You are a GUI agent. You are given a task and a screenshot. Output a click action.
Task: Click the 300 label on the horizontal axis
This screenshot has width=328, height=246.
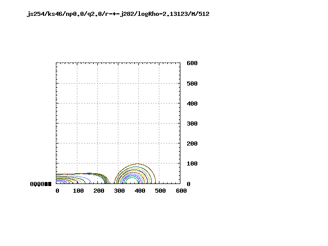pos(119,191)
